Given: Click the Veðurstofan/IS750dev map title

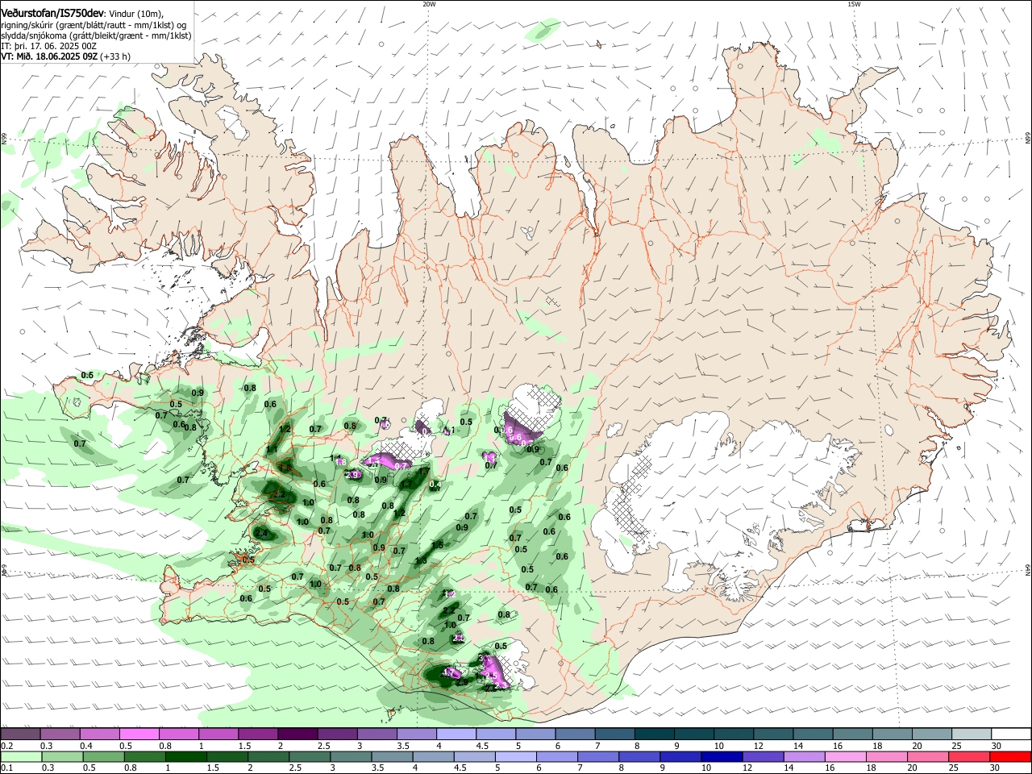Looking at the screenshot, I should click(52, 14).
